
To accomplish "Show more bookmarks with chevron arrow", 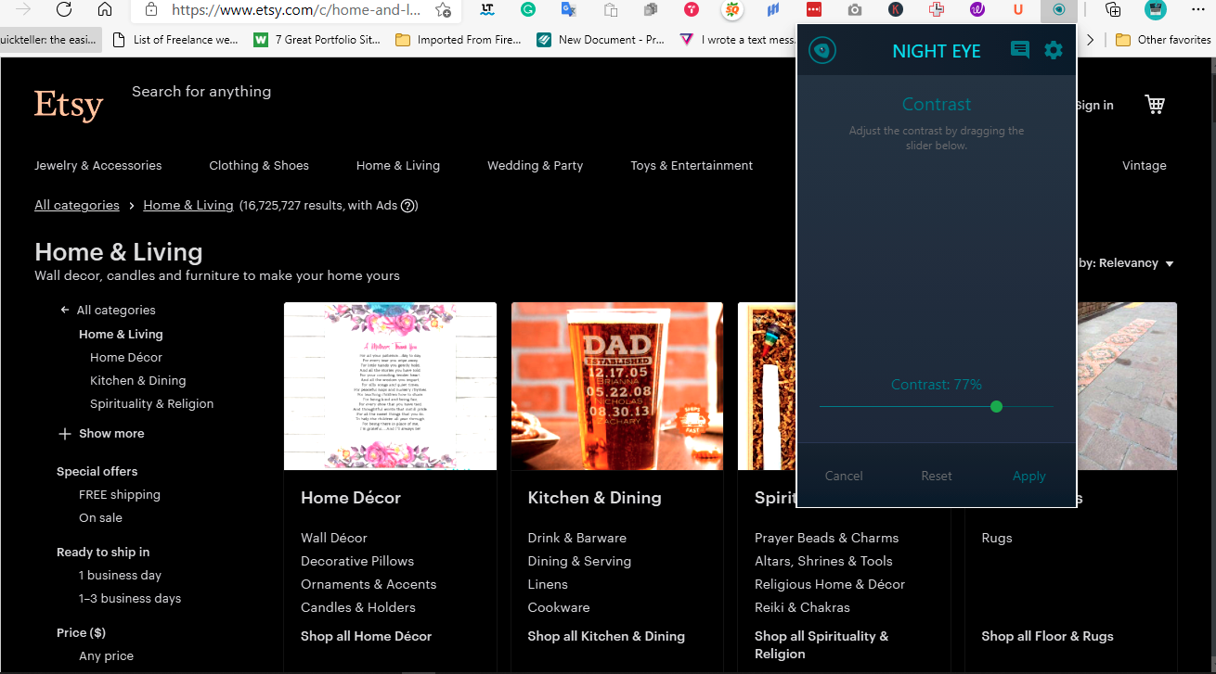I will pos(1090,40).
